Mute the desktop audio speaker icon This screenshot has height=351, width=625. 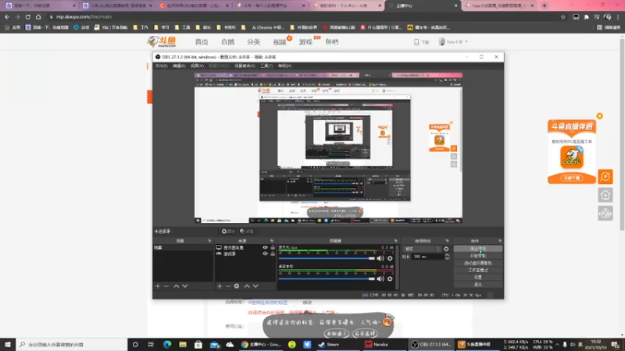click(x=380, y=279)
